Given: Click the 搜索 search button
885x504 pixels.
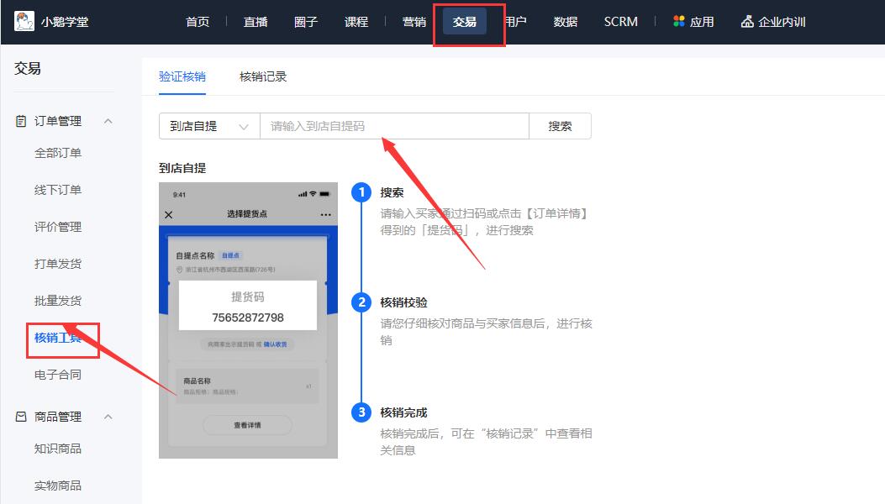Looking at the screenshot, I should click(x=560, y=125).
